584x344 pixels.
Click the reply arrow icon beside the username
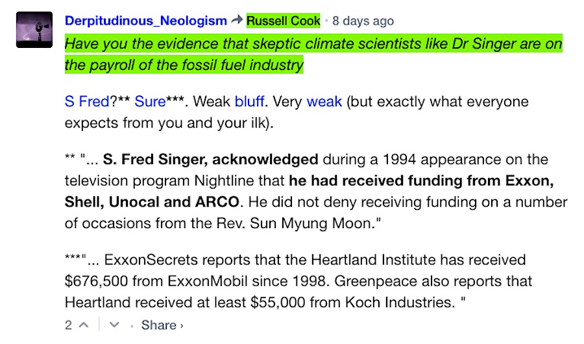[x=237, y=21]
